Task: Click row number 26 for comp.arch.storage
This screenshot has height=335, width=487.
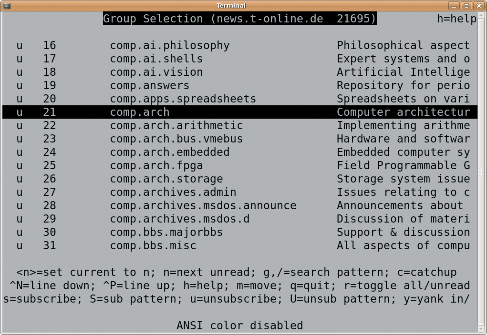Action: coord(50,179)
